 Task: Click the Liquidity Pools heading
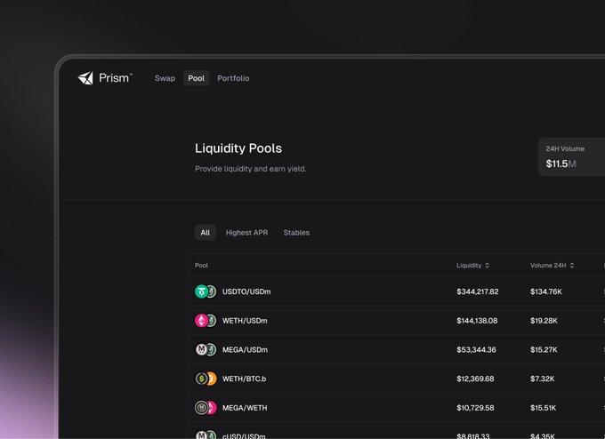coord(238,148)
